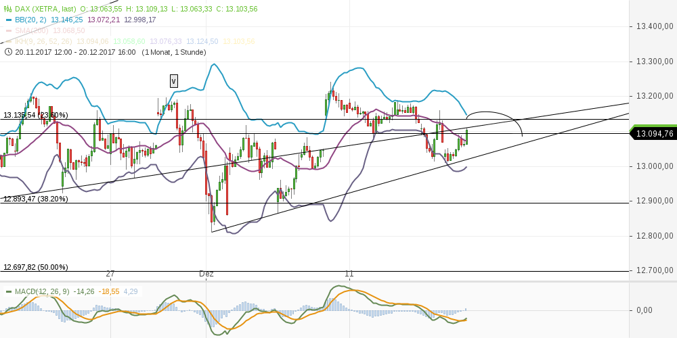Click the IKH value 13.103,56
This screenshot has height=338, width=677.
click(x=239, y=41)
